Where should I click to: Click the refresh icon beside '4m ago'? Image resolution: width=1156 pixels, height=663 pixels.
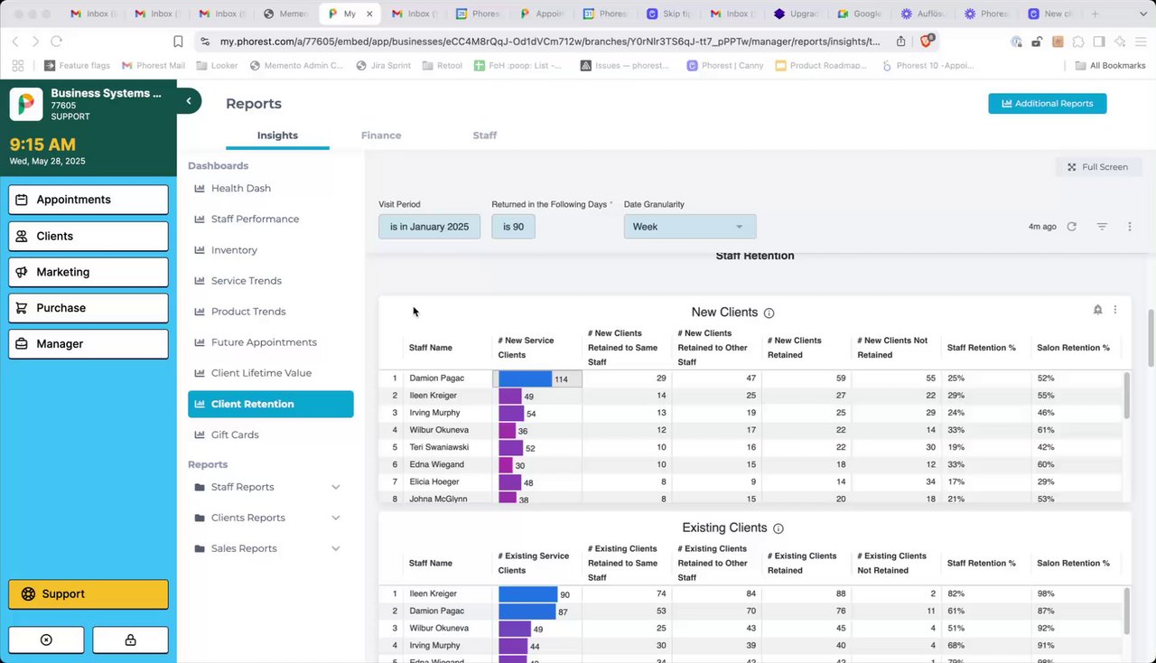[1071, 227]
